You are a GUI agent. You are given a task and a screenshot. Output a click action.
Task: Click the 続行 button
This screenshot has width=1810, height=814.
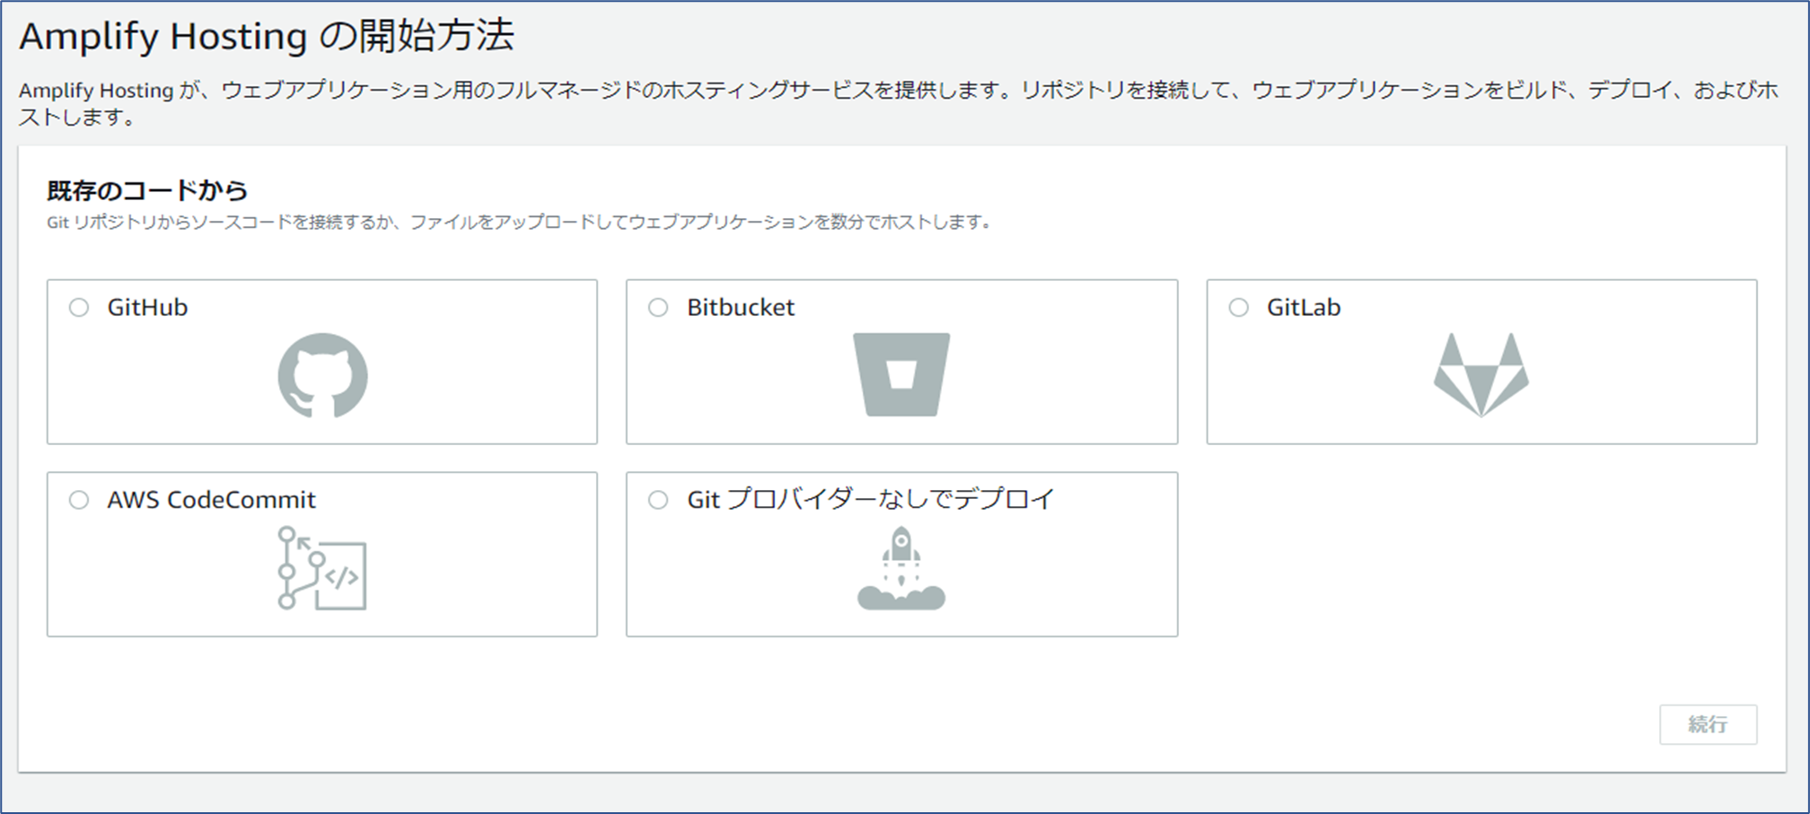pos(1708,724)
